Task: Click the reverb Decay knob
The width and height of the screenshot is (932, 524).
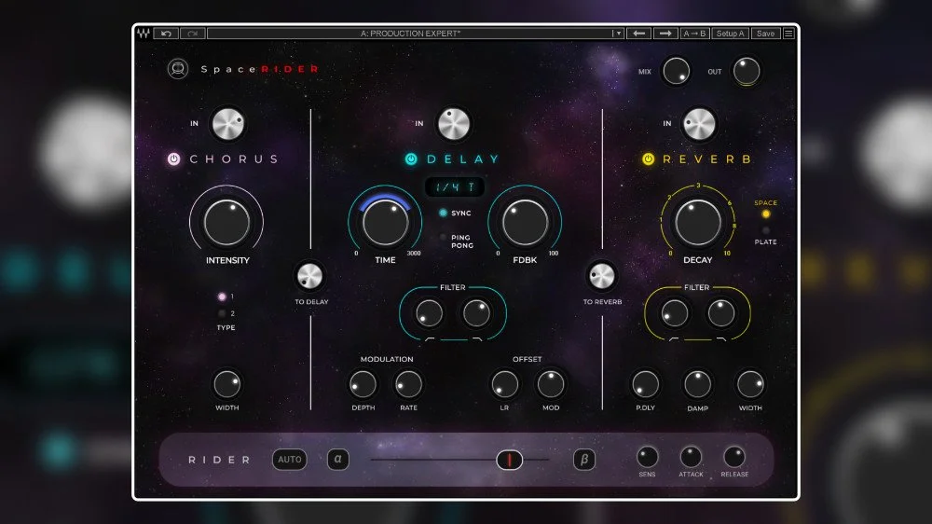Action: 698,223
